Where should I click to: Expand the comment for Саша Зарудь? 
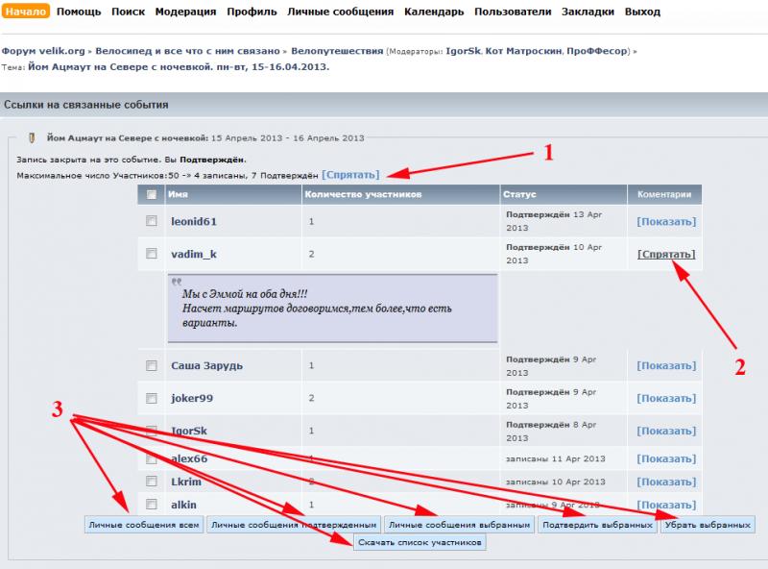coord(665,366)
